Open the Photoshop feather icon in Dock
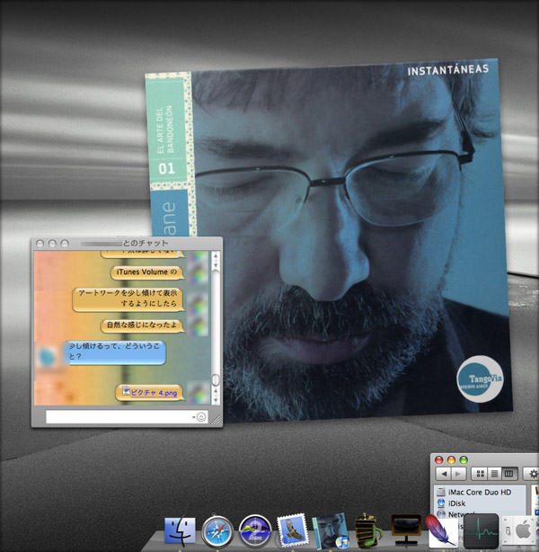Image resolution: width=539 pixels, height=552 pixels. click(x=441, y=531)
